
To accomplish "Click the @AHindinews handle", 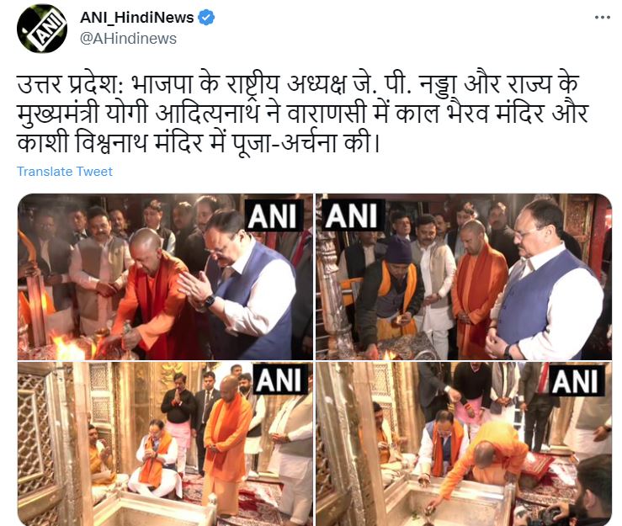I will click(x=128, y=39).
